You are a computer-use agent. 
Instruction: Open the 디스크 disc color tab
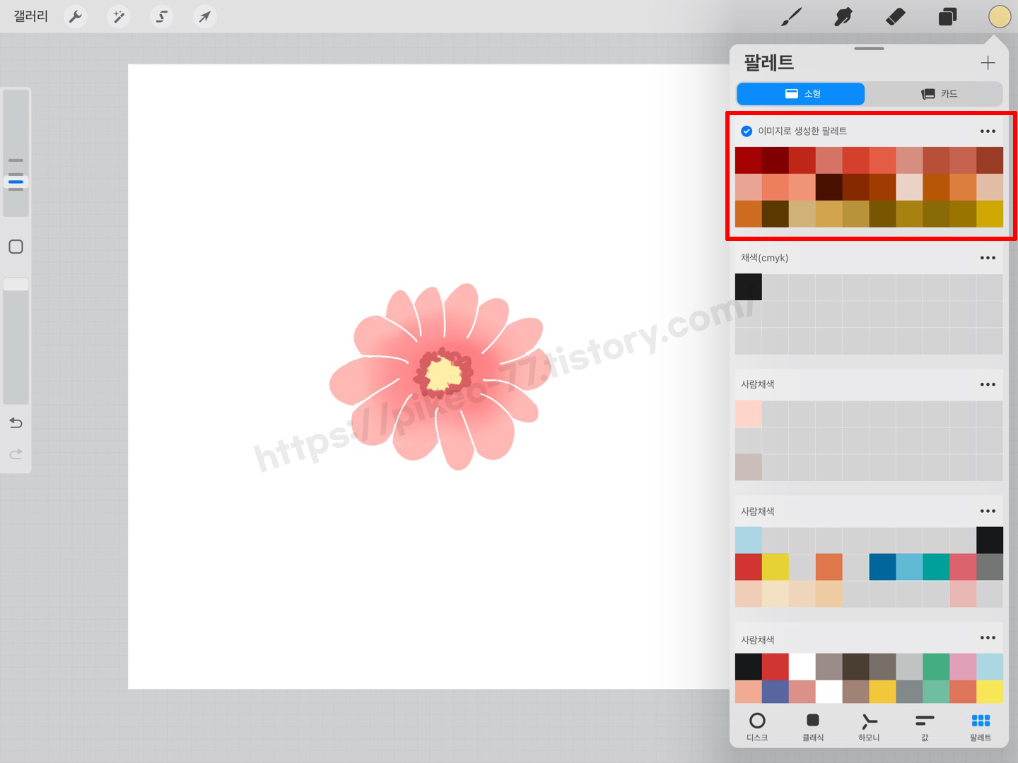[x=757, y=726]
